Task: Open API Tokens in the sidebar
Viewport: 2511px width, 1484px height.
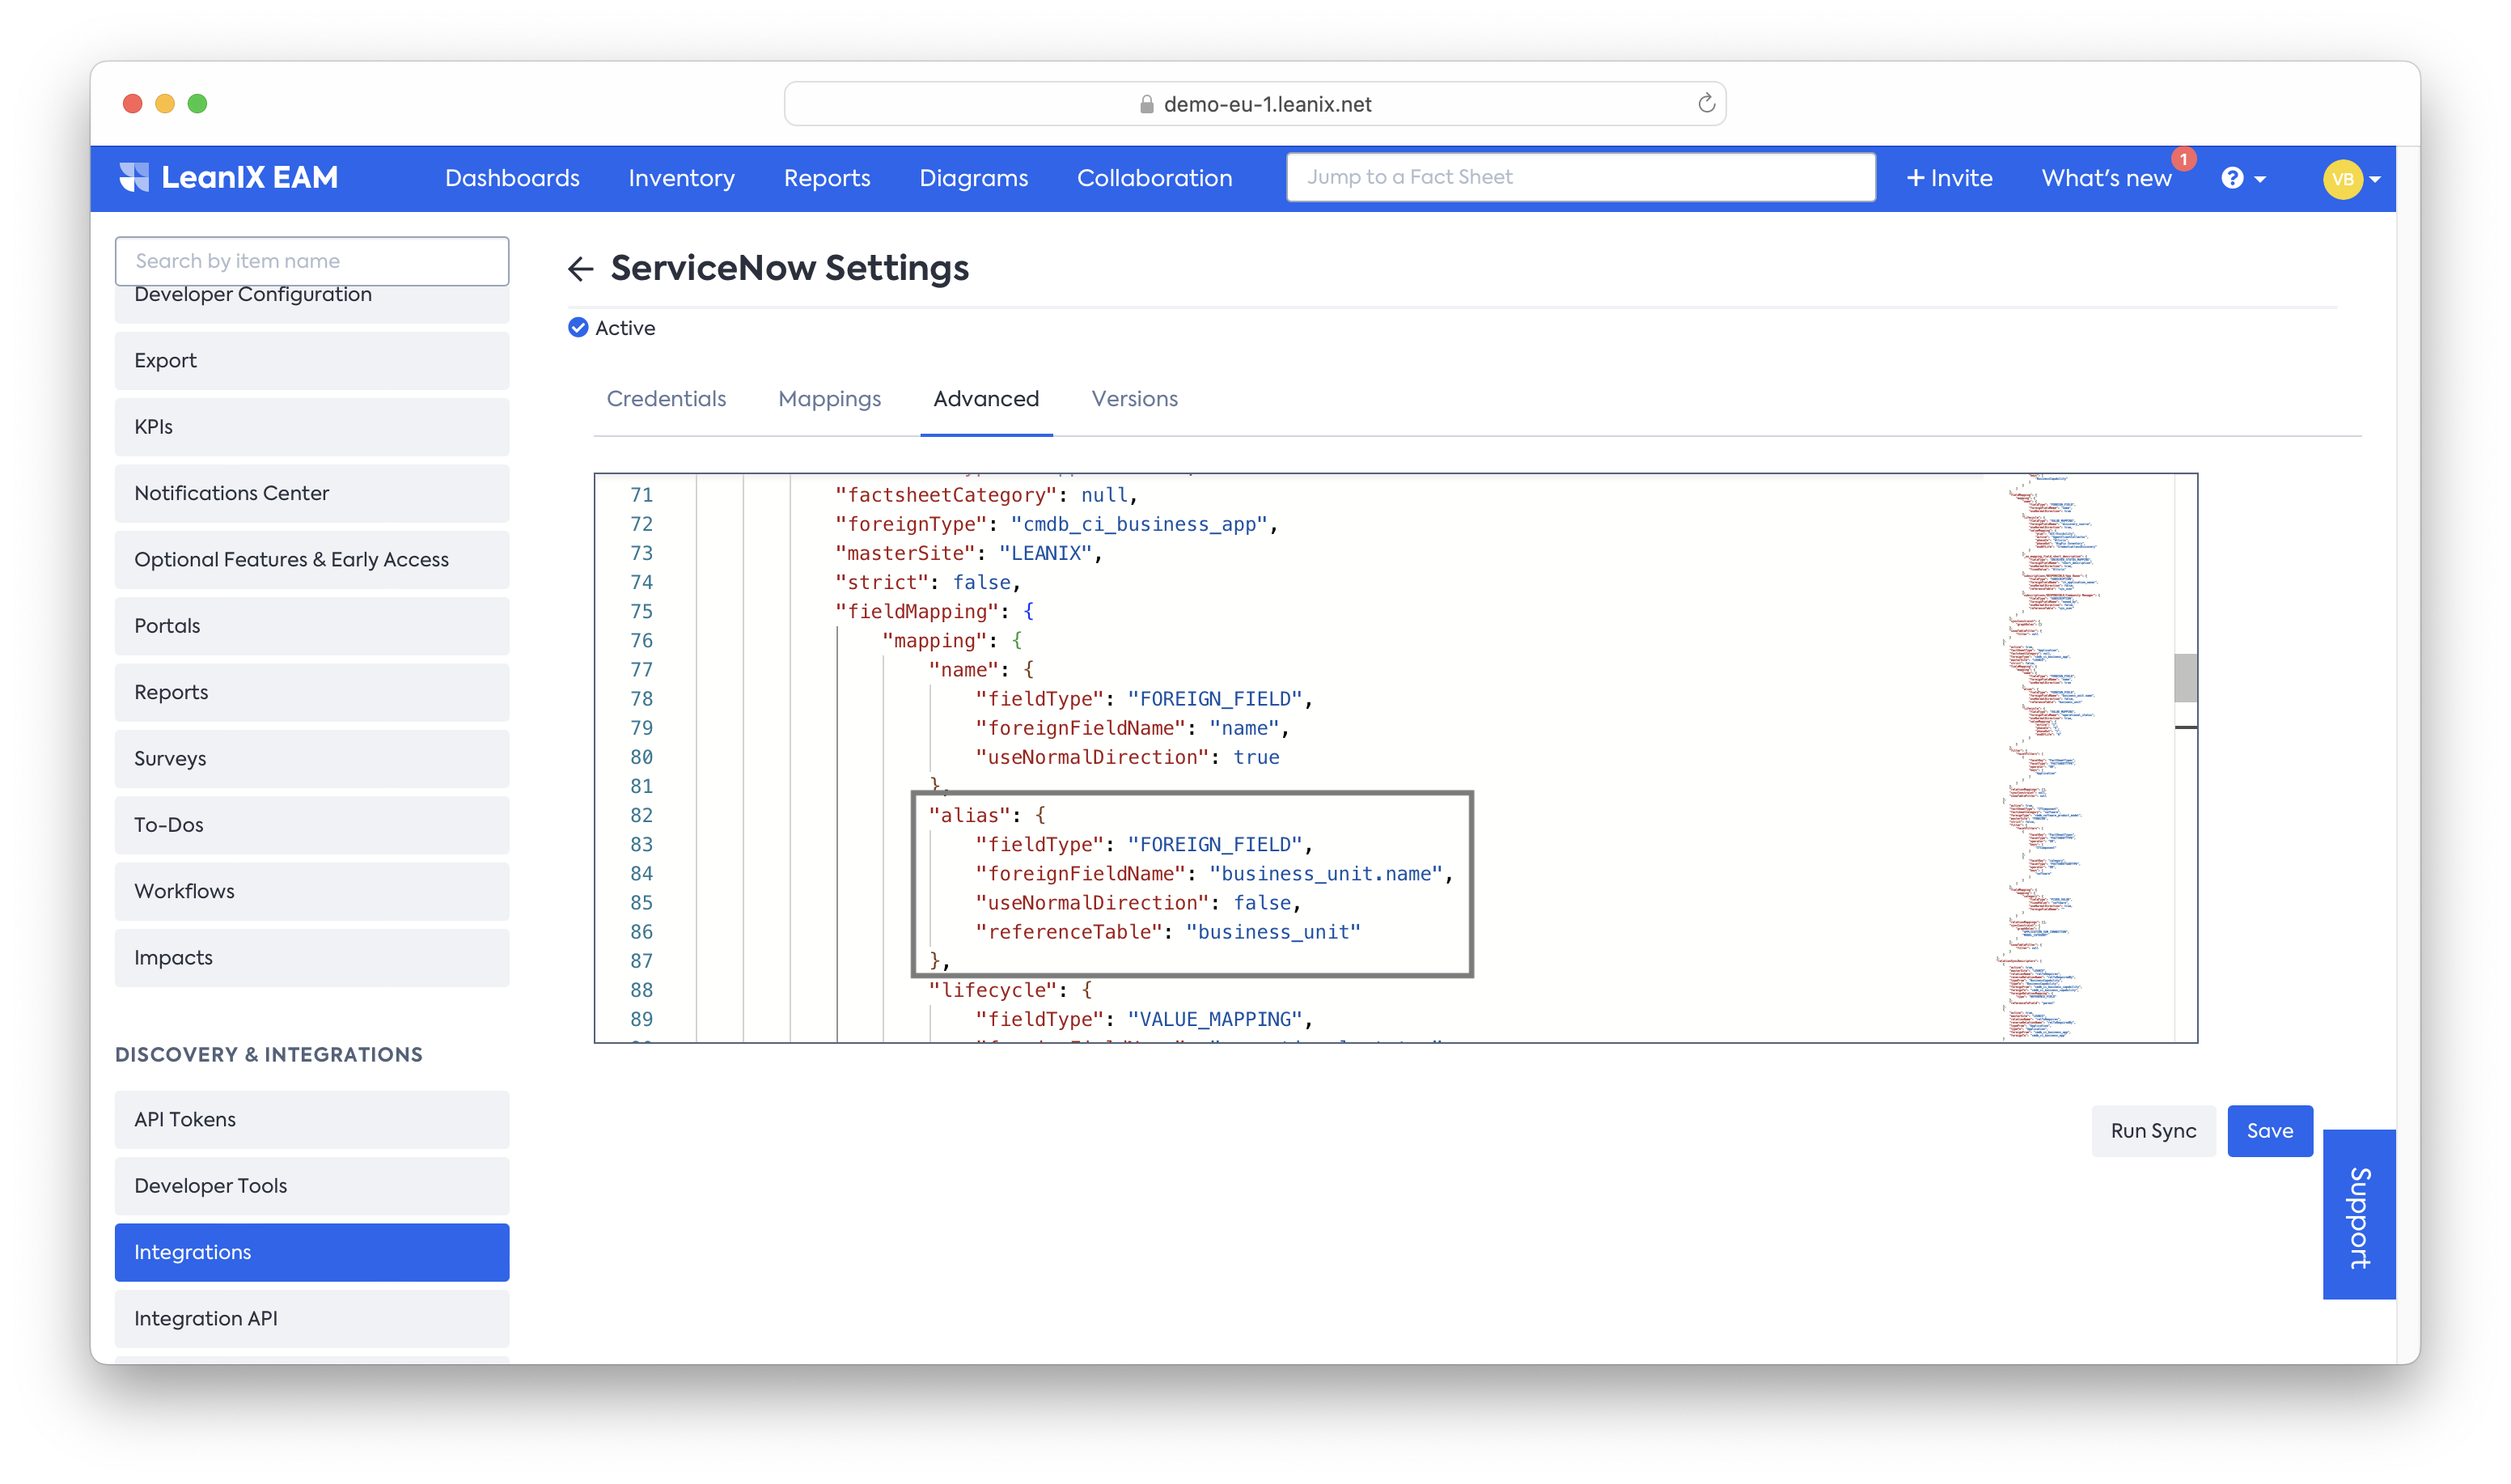Action: click(x=312, y=1119)
